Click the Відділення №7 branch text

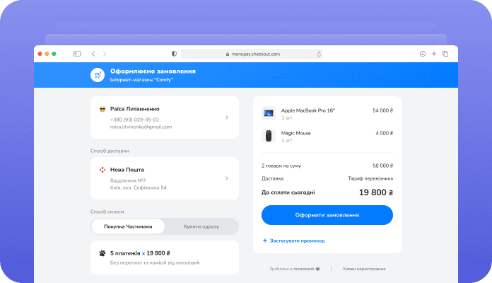click(x=128, y=180)
